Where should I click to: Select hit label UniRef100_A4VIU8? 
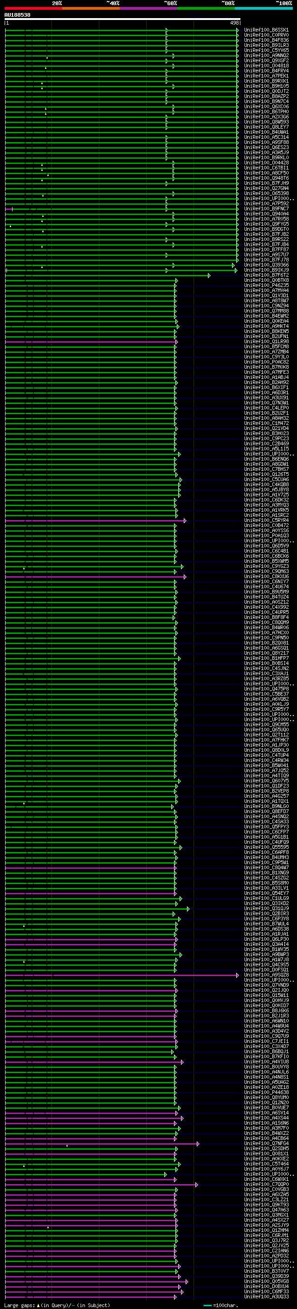pyautogui.click(x=266, y=1062)
